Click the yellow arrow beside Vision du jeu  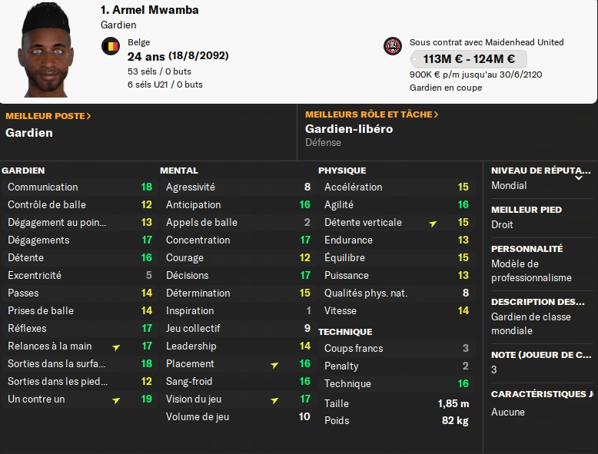[x=274, y=399]
